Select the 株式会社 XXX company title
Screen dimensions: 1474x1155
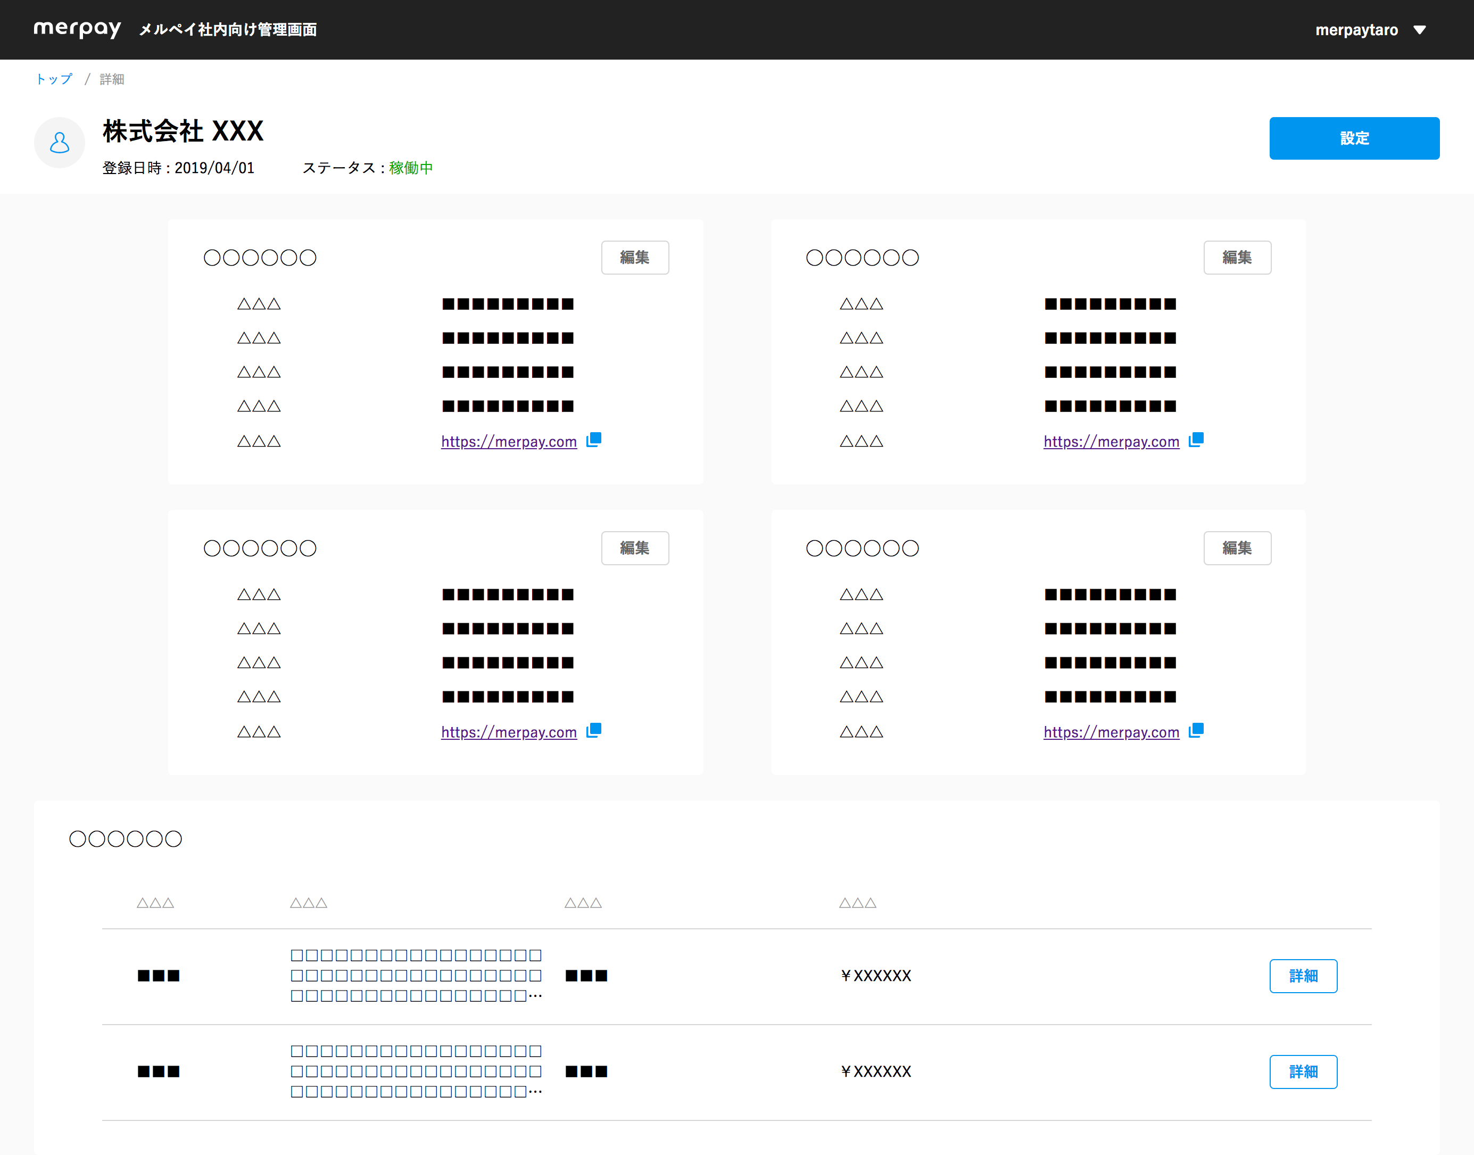(x=183, y=131)
